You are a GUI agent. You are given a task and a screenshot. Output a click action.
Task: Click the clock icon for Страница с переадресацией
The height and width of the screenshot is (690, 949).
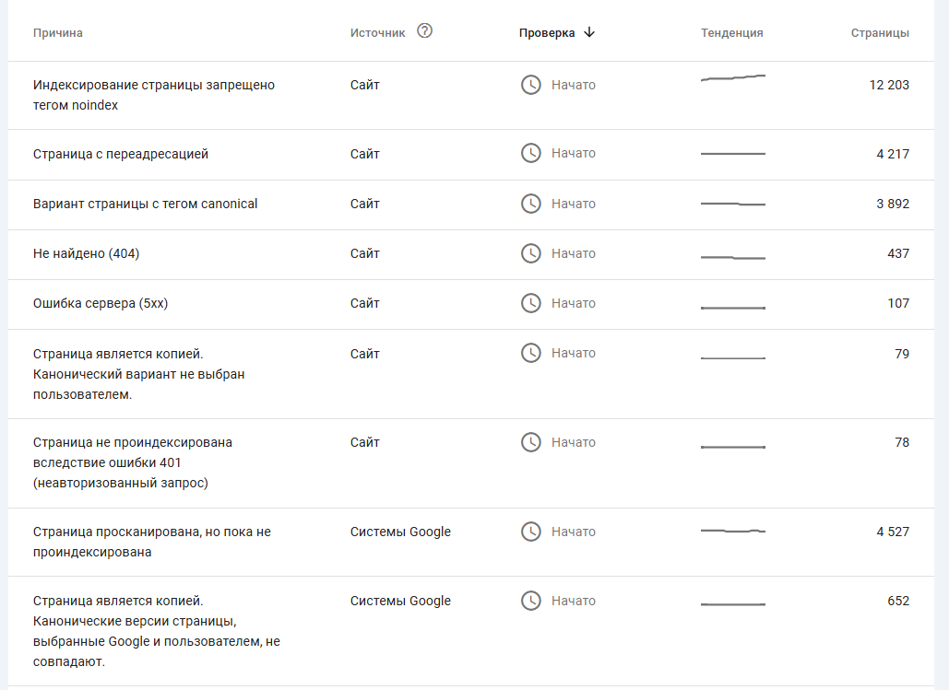click(x=531, y=153)
